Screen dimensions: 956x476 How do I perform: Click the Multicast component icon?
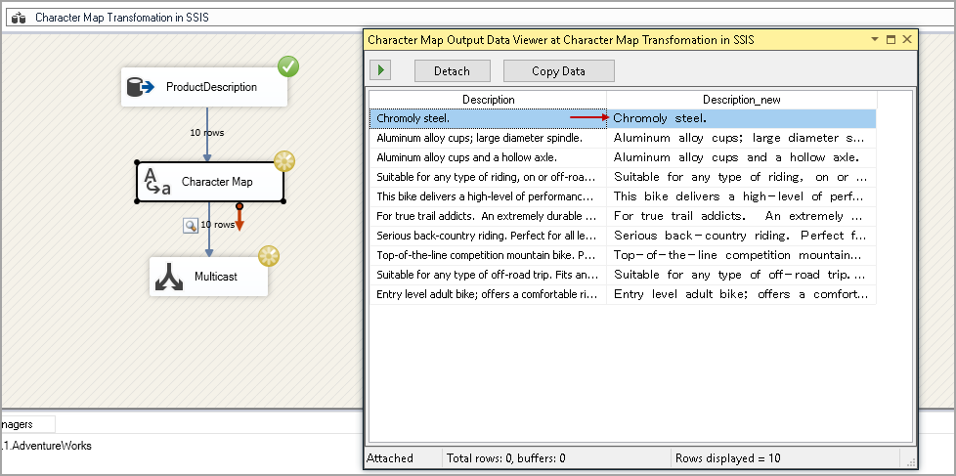tap(169, 277)
